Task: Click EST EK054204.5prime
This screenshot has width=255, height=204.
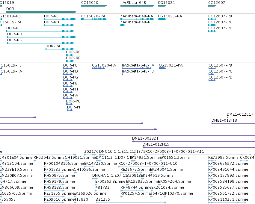Action: pos(174,182)
